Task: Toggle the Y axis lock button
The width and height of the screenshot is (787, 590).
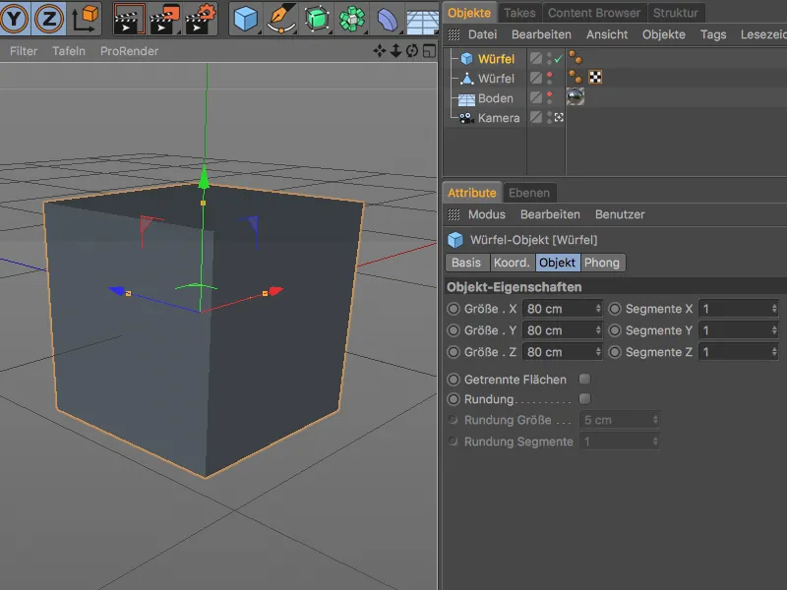Action: (x=14, y=18)
